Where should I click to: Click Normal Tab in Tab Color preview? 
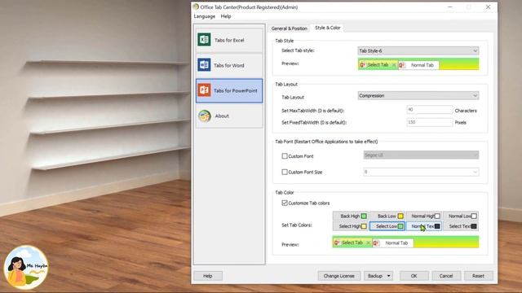pos(393,243)
